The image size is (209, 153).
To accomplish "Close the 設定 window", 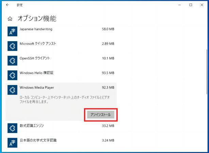I will (202, 5).
